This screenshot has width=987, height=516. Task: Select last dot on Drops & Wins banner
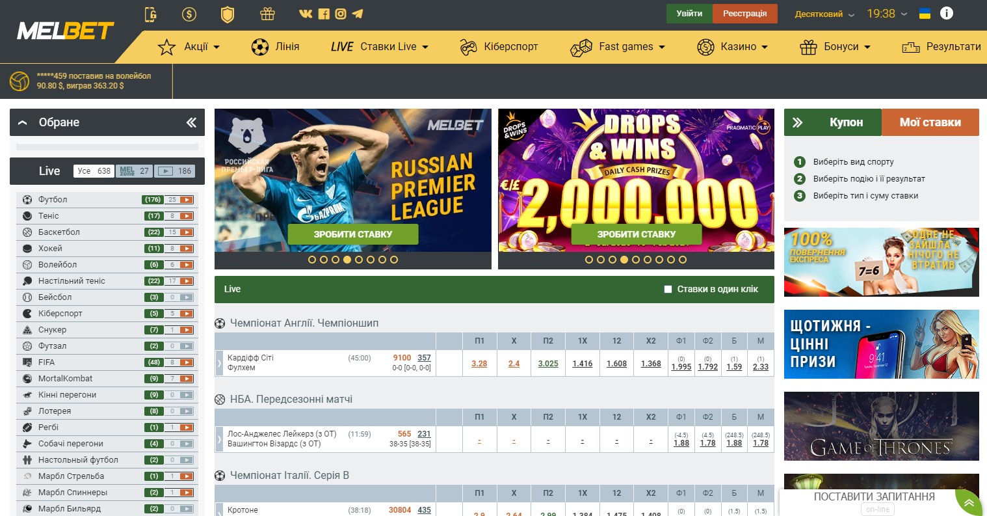tap(683, 260)
